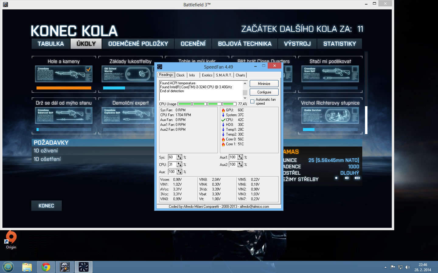This screenshot has height=273, width=438.
Task: Adjust CPU fan speed spinner arrows
Action: tap(179, 164)
